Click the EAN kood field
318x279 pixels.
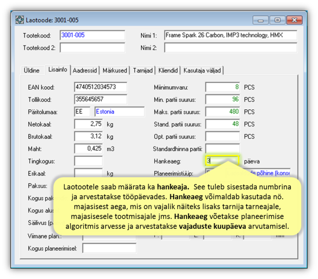pyautogui.click(x=101, y=87)
